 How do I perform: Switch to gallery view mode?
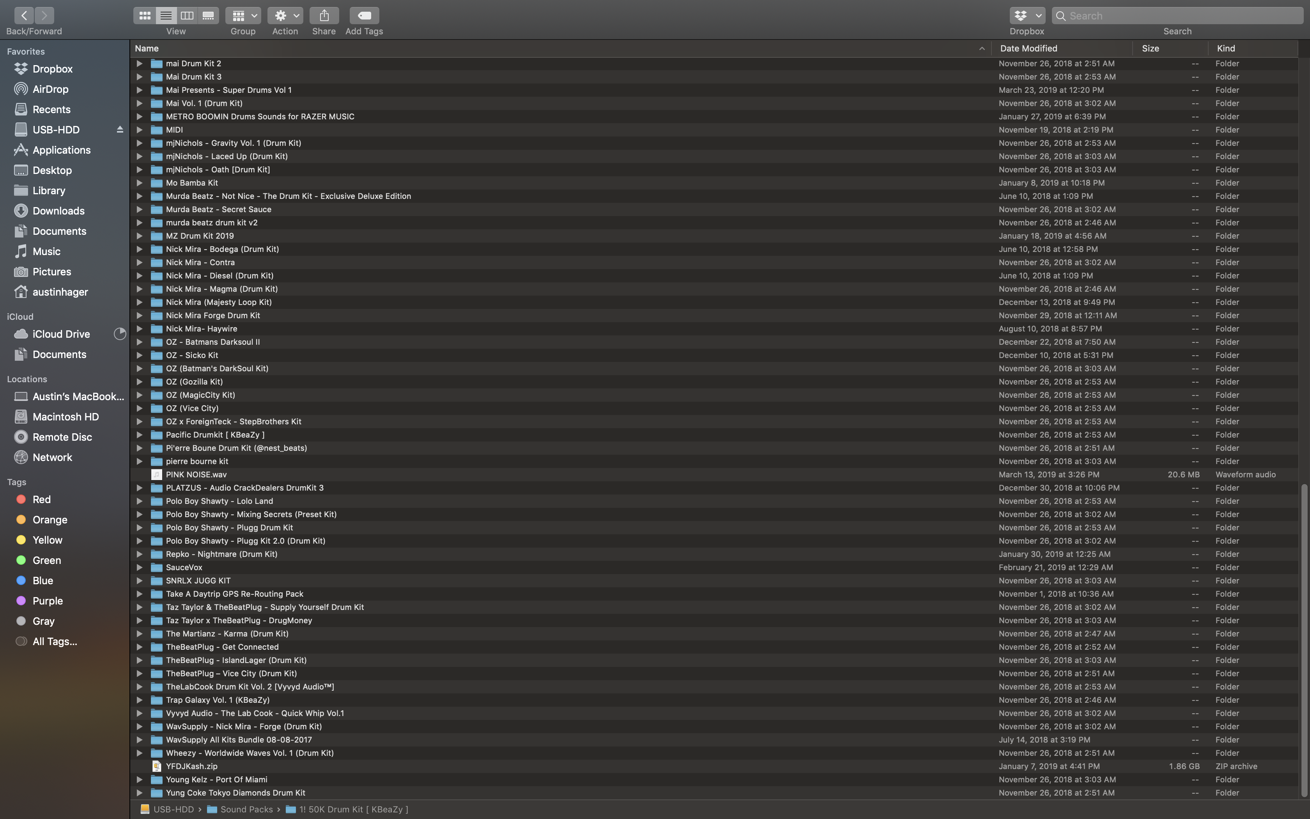(x=209, y=16)
